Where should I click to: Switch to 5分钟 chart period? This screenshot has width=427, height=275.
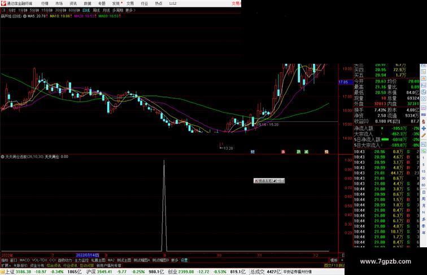[x=34, y=10]
